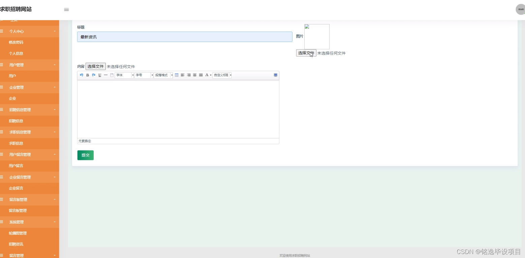Screen dimensions: 525x258
Task: Click the 标题 title input field
Action: point(184,37)
